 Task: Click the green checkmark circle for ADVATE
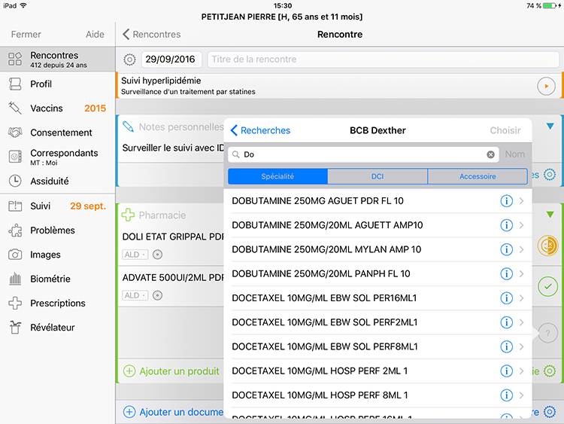point(547,286)
